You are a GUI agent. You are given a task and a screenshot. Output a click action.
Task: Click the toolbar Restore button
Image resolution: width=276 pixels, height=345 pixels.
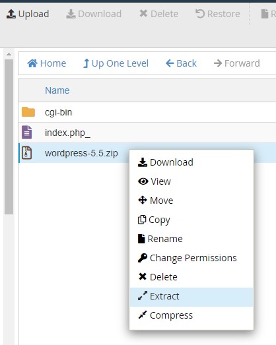[218, 14]
